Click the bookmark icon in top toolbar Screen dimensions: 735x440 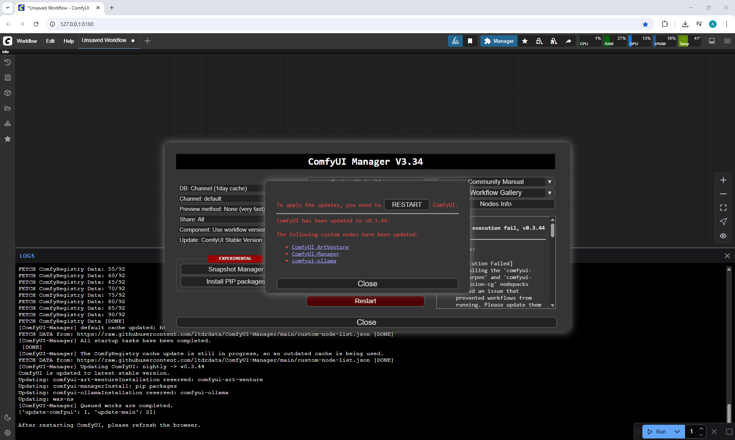click(x=470, y=41)
